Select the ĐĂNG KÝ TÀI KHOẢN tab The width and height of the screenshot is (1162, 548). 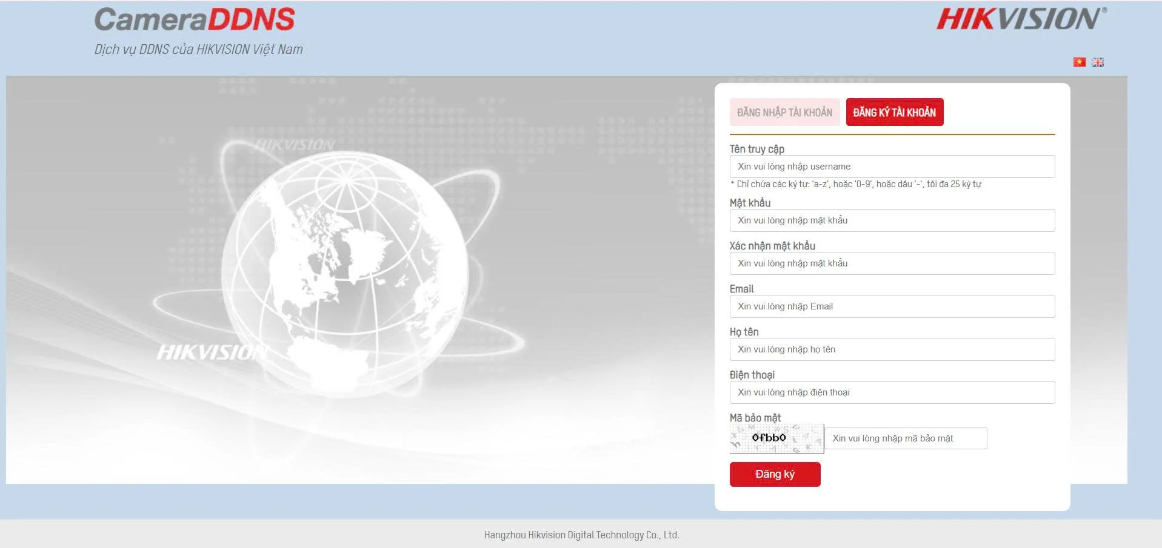[x=895, y=112]
